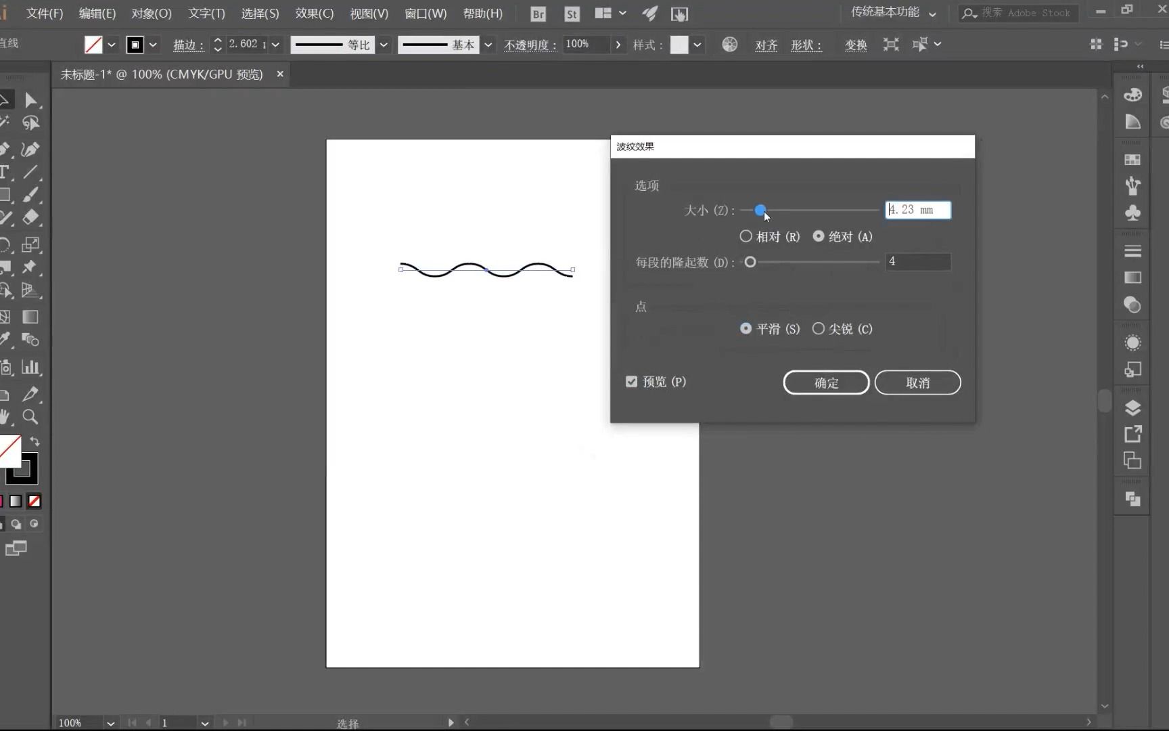
Task: Select the Column Graph tool
Action: pyautogui.click(x=30, y=367)
